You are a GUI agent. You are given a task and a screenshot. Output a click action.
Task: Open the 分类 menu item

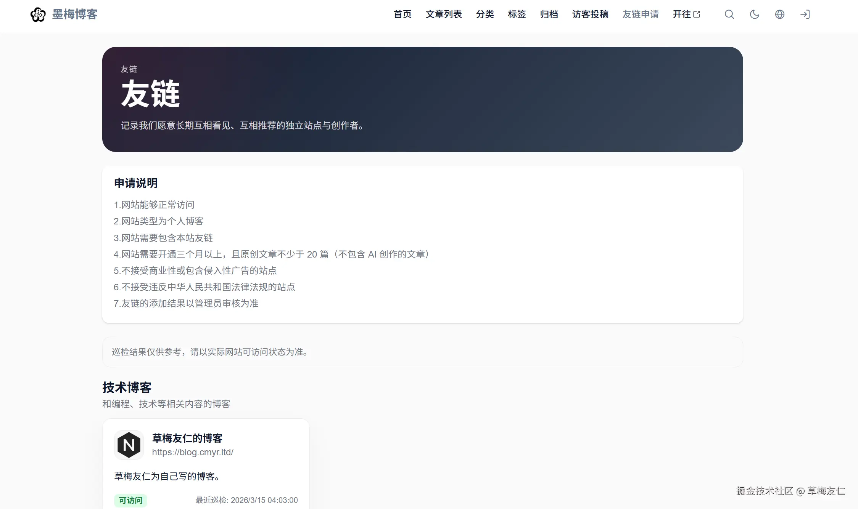pyautogui.click(x=485, y=14)
